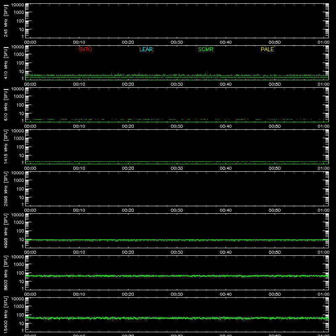Image resolution: width=336 pixels, height=336 pixels.
Task: Click 00:40 tick label below 8800 MHz panel
Action: pyautogui.click(x=226, y=294)
